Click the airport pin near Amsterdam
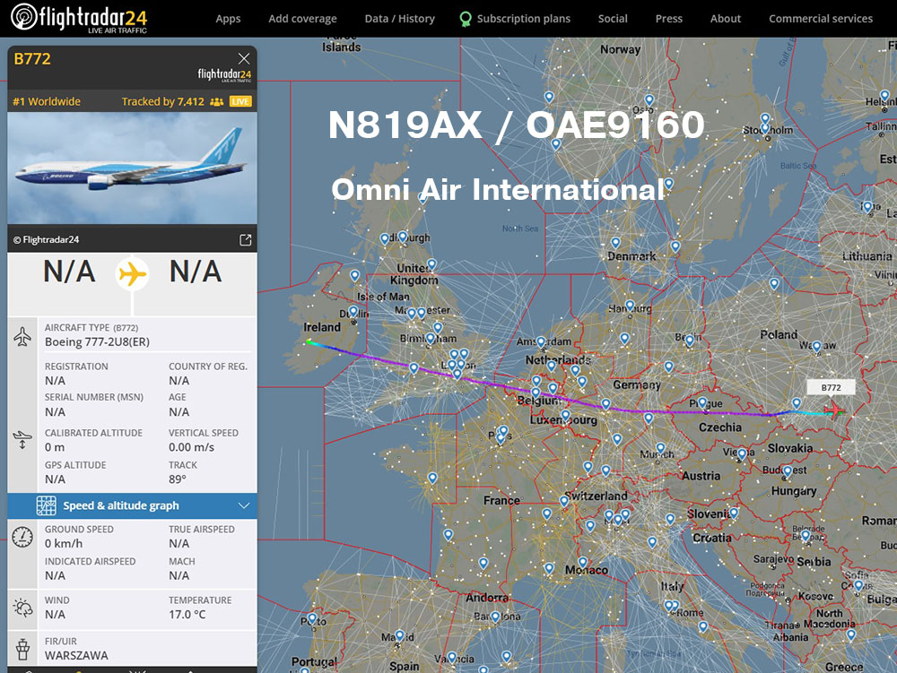897x673 pixels. point(541,342)
